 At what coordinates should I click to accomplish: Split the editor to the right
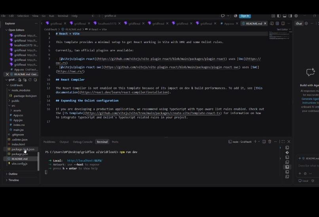(283, 23)
